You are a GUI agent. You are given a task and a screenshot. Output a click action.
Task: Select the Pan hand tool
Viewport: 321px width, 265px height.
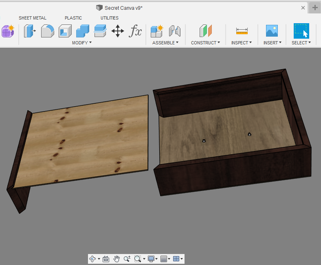[117, 259]
